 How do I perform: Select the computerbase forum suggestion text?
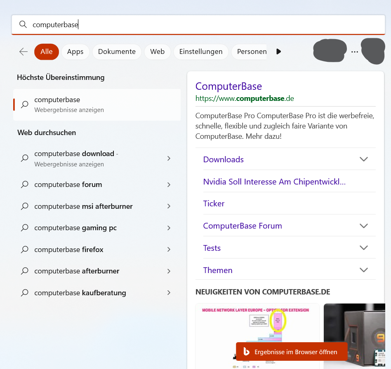68,184
